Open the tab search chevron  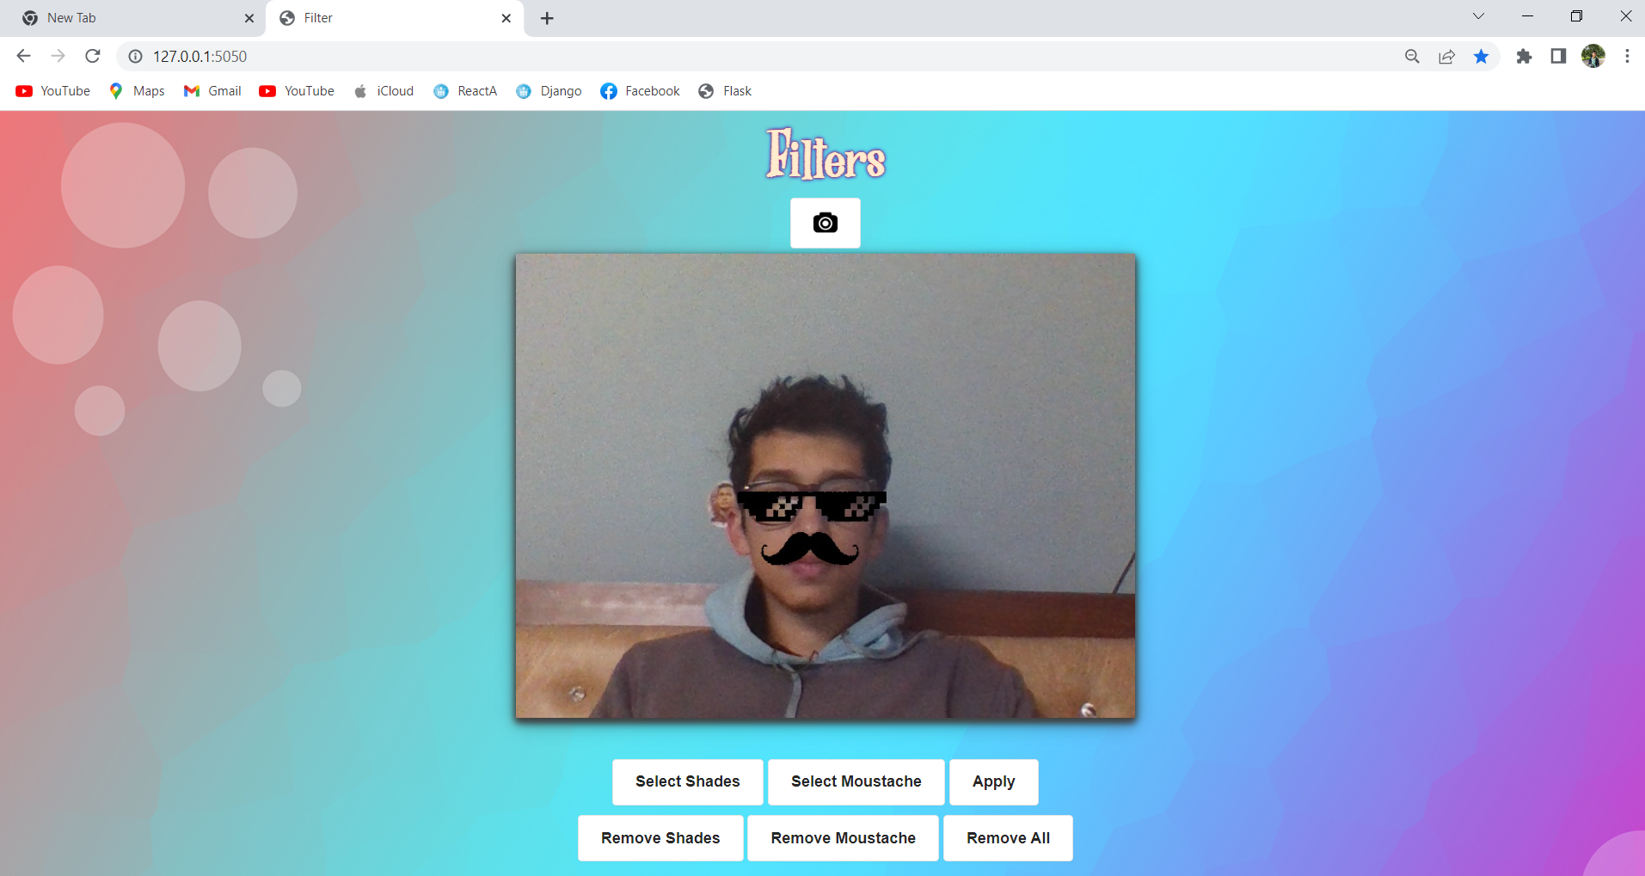point(1477,15)
